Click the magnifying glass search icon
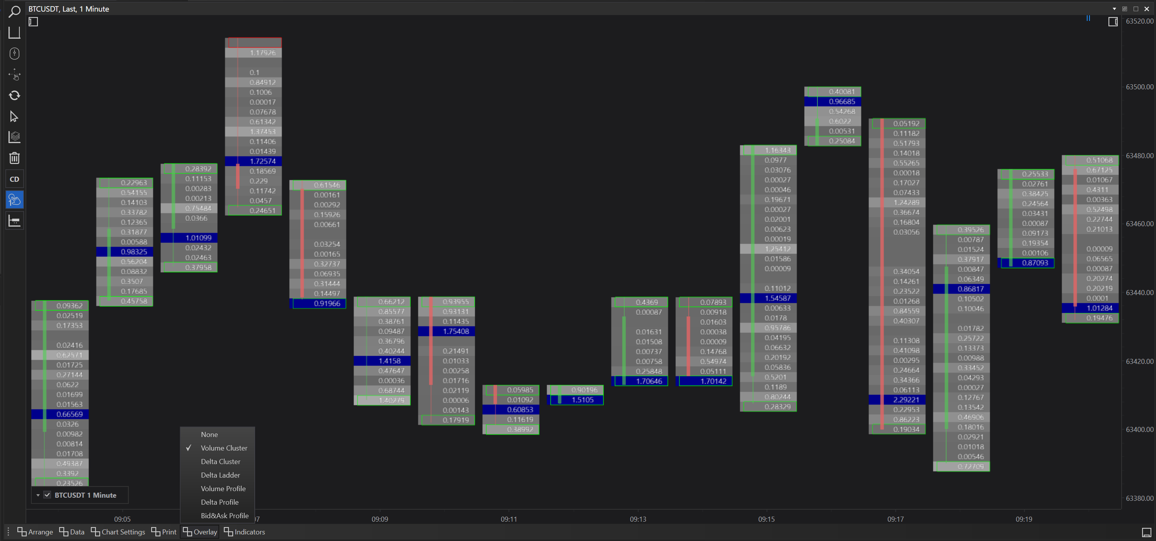The height and width of the screenshot is (541, 1156). 14,12
